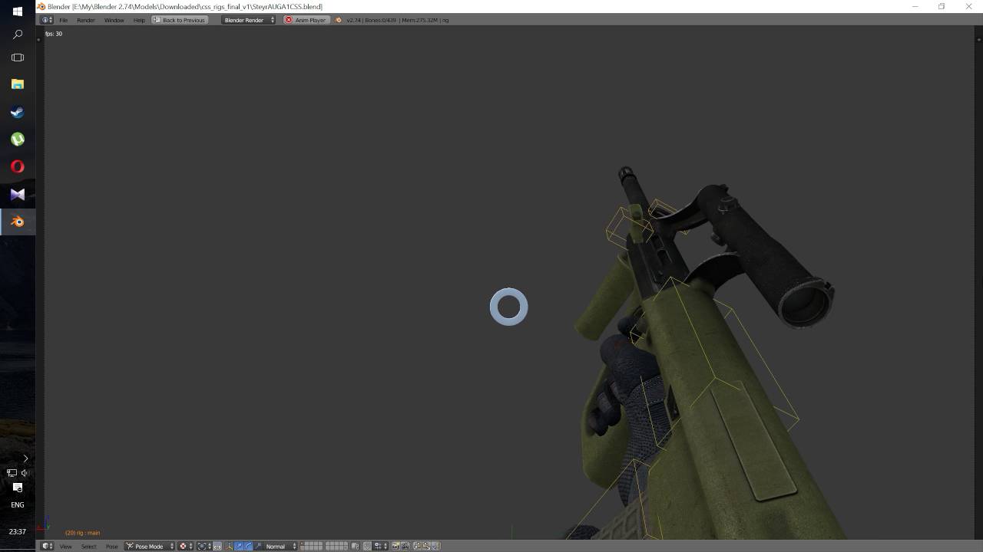Click the volume speaker tray icon
Image resolution: width=983 pixels, height=552 pixels.
[x=25, y=473]
